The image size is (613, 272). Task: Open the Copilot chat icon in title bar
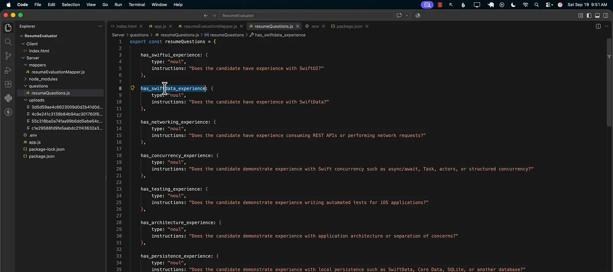point(399,16)
